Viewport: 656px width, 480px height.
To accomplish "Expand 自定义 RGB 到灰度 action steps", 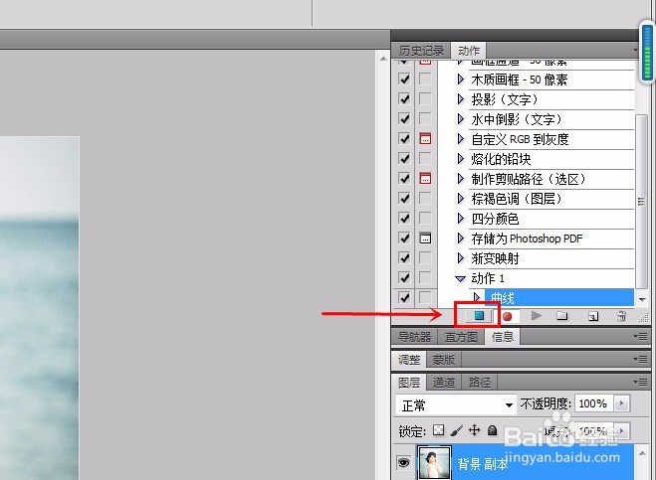I will click(461, 139).
